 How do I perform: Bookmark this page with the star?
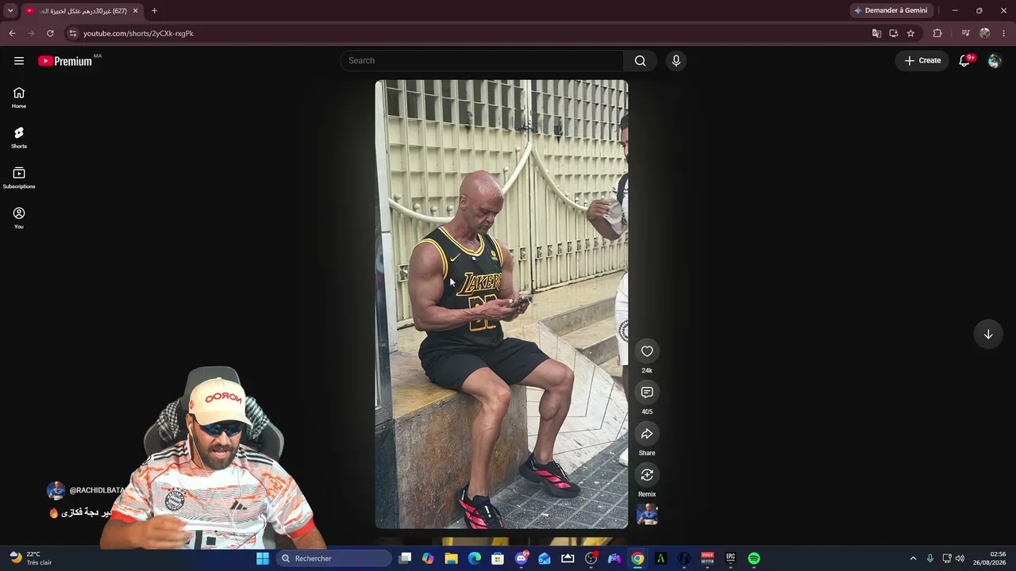pos(910,33)
